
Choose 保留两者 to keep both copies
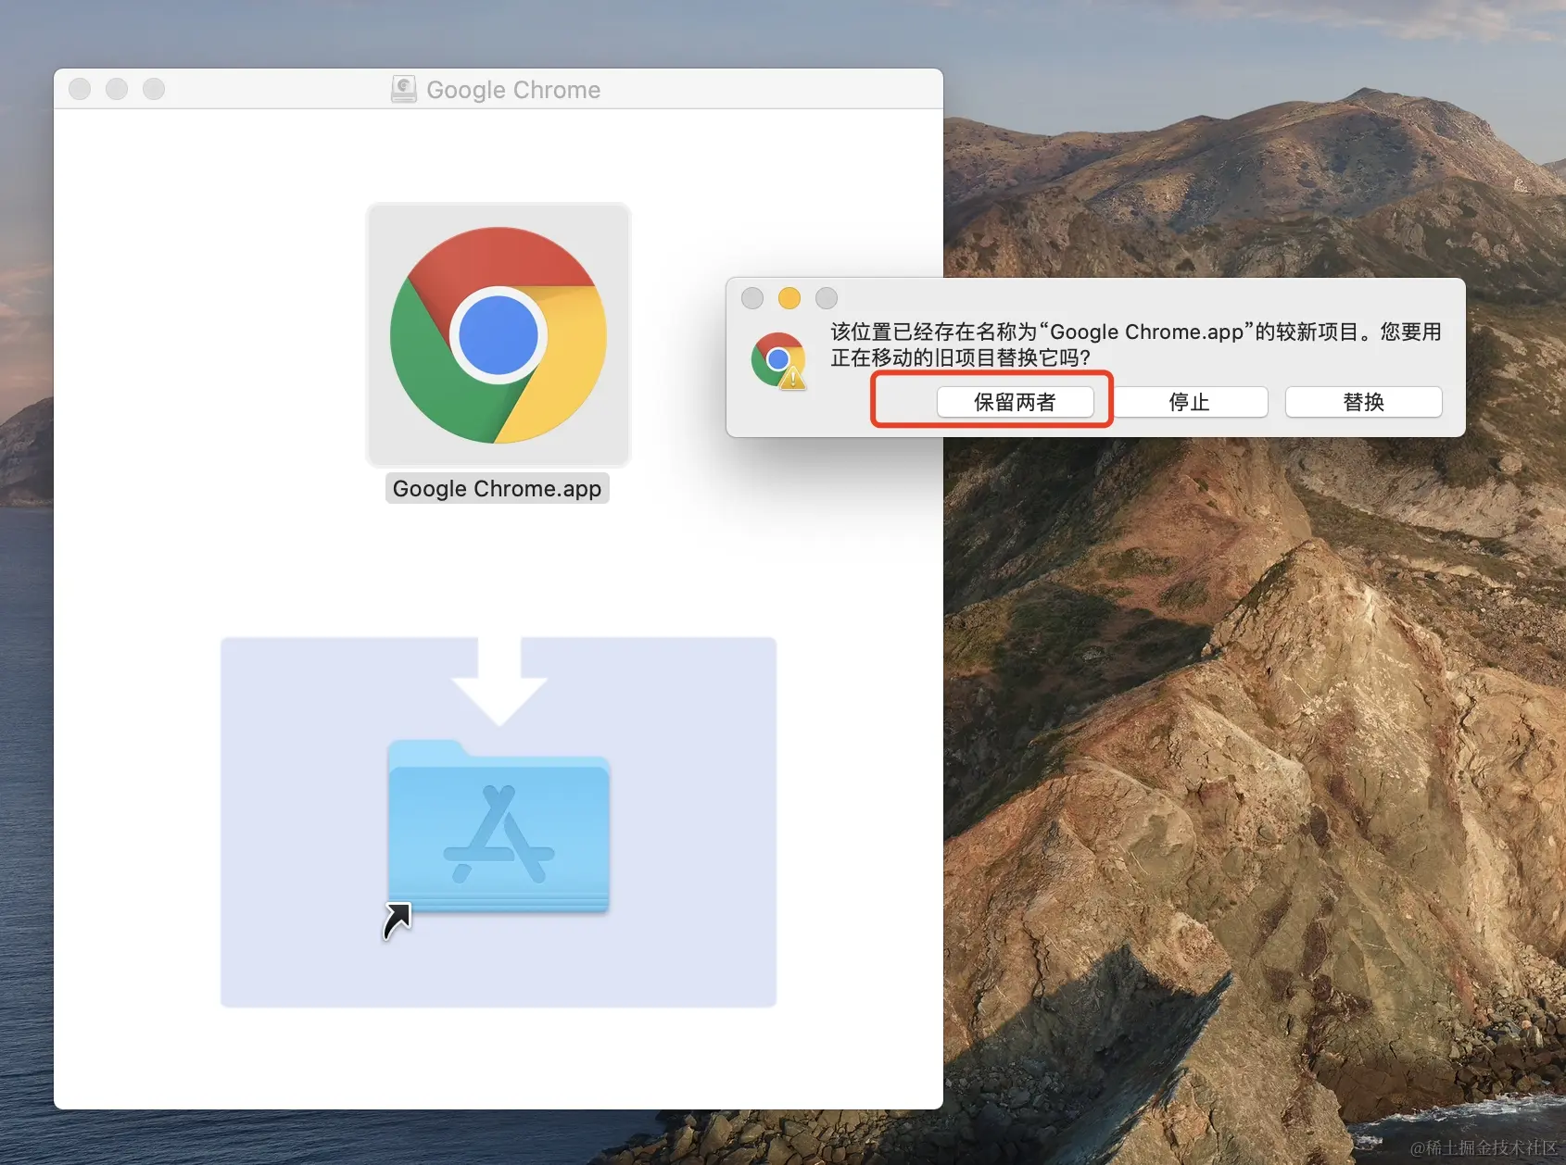pos(1015,402)
